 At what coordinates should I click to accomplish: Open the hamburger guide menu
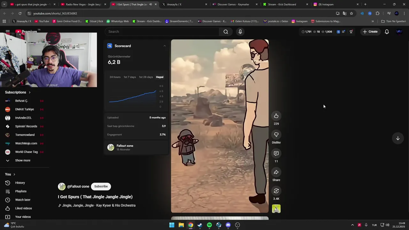coord(8,32)
